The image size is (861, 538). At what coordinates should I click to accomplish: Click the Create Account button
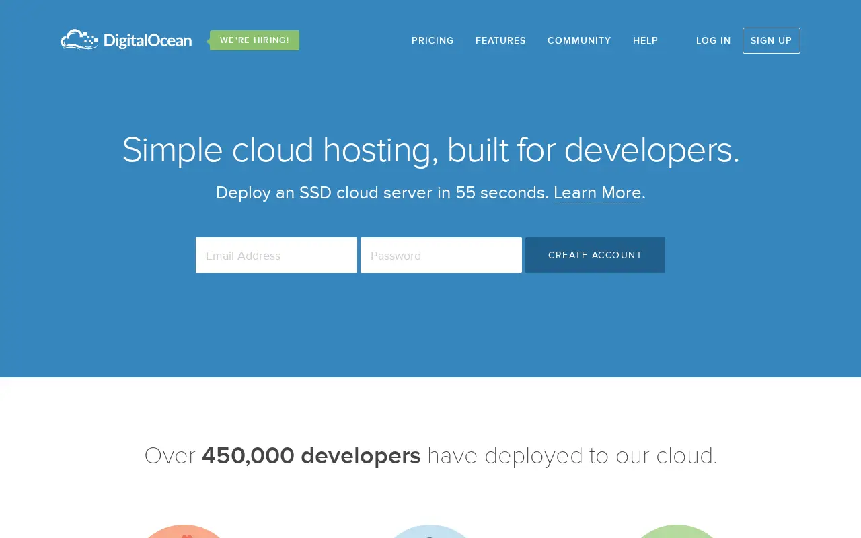coord(595,255)
